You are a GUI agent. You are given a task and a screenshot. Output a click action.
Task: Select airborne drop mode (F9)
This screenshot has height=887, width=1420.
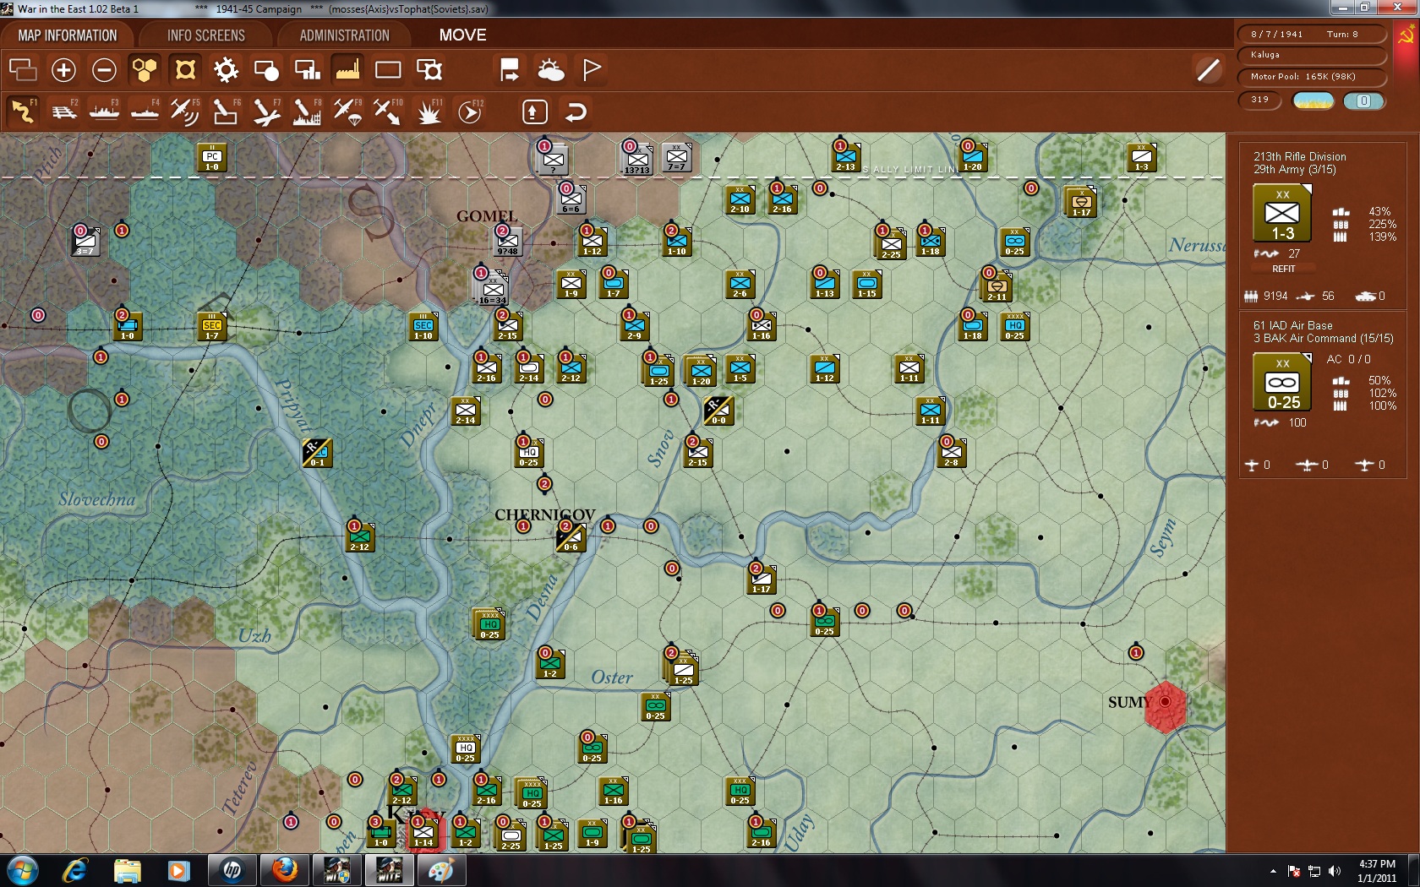(347, 111)
